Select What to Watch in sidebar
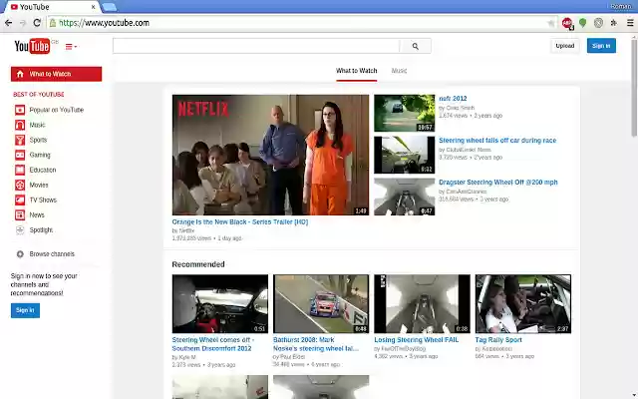The height and width of the screenshot is (399, 638). pyautogui.click(x=56, y=74)
